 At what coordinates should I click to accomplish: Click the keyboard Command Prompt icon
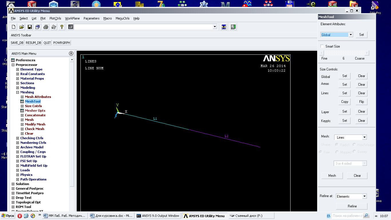coord(71,27)
